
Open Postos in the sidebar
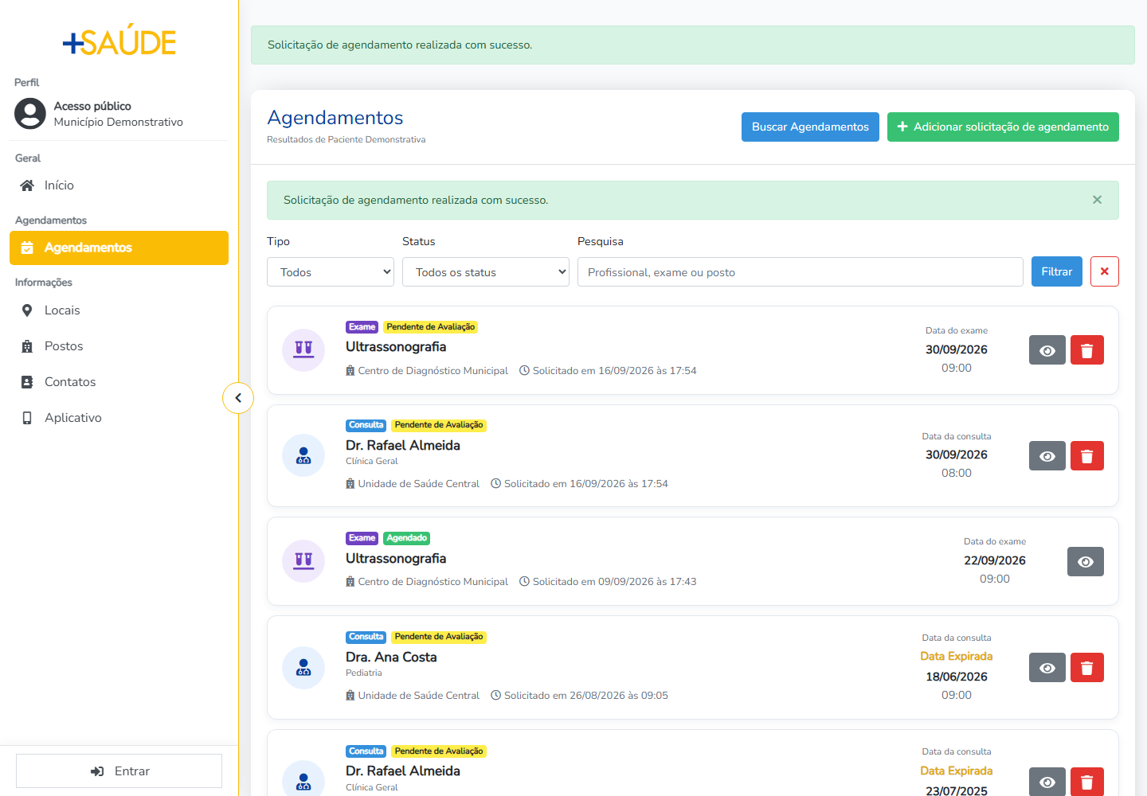coord(119,346)
